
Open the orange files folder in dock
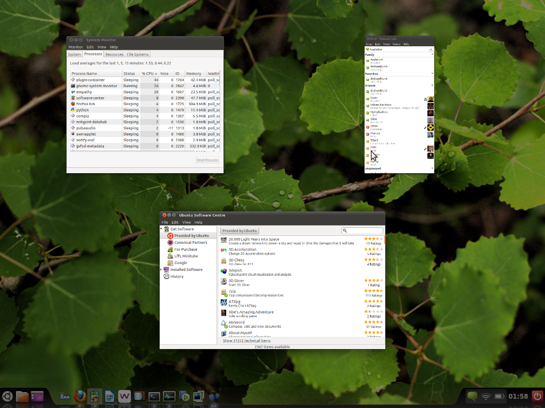22,396
